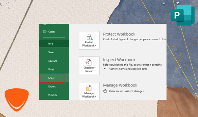Click the Inspect Workbook heading
The height and width of the screenshot is (117, 198).
point(119,60)
